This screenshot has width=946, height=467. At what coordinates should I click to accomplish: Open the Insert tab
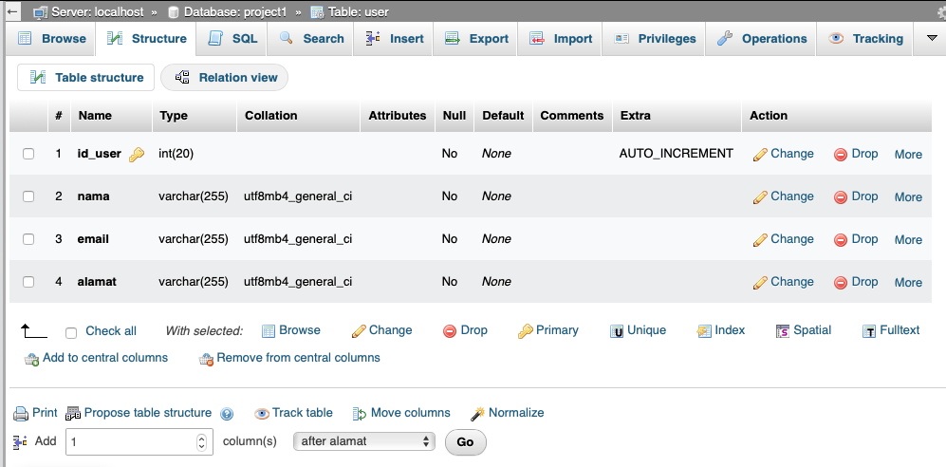(395, 39)
